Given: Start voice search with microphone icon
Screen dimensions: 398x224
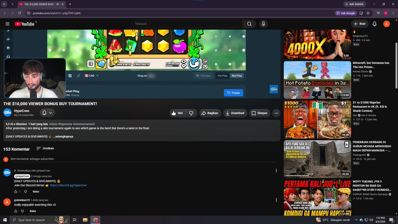Looking at the screenshot, I should (263, 24).
